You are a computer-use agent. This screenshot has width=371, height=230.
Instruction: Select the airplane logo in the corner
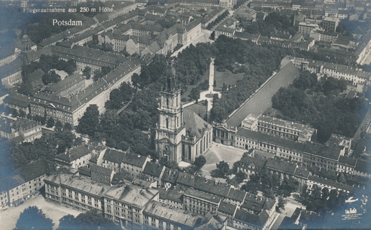click(351, 200)
